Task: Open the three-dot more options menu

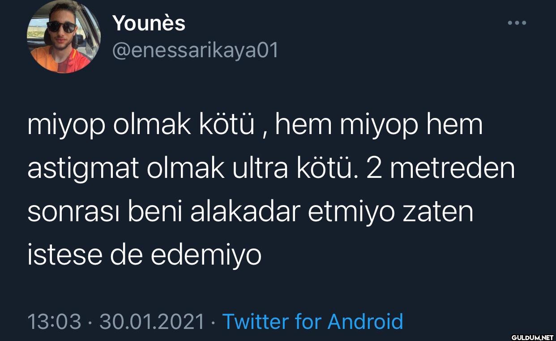Action: pyautogui.click(x=517, y=22)
